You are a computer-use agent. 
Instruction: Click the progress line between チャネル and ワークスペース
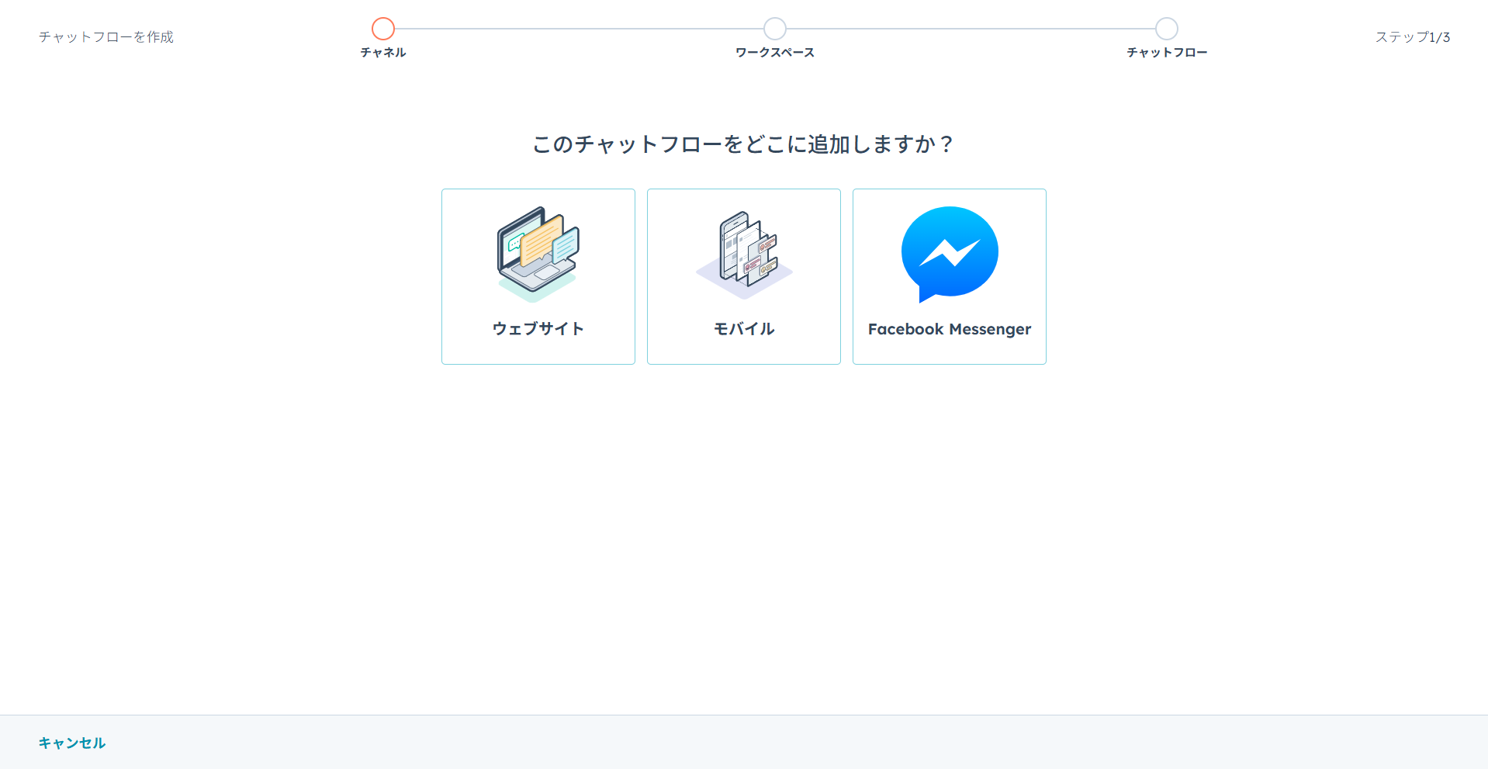click(x=579, y=29)
